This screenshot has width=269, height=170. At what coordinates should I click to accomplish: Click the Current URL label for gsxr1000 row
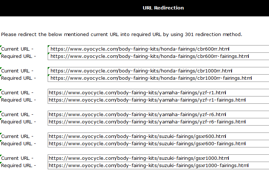[x=17, y=158]
